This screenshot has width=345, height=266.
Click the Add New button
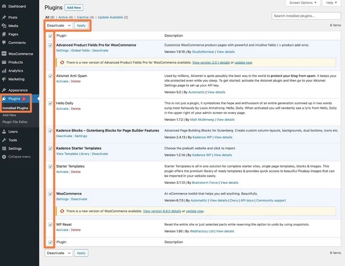(73, 8)
